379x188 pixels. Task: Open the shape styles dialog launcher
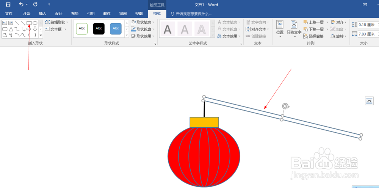(155, 44)
